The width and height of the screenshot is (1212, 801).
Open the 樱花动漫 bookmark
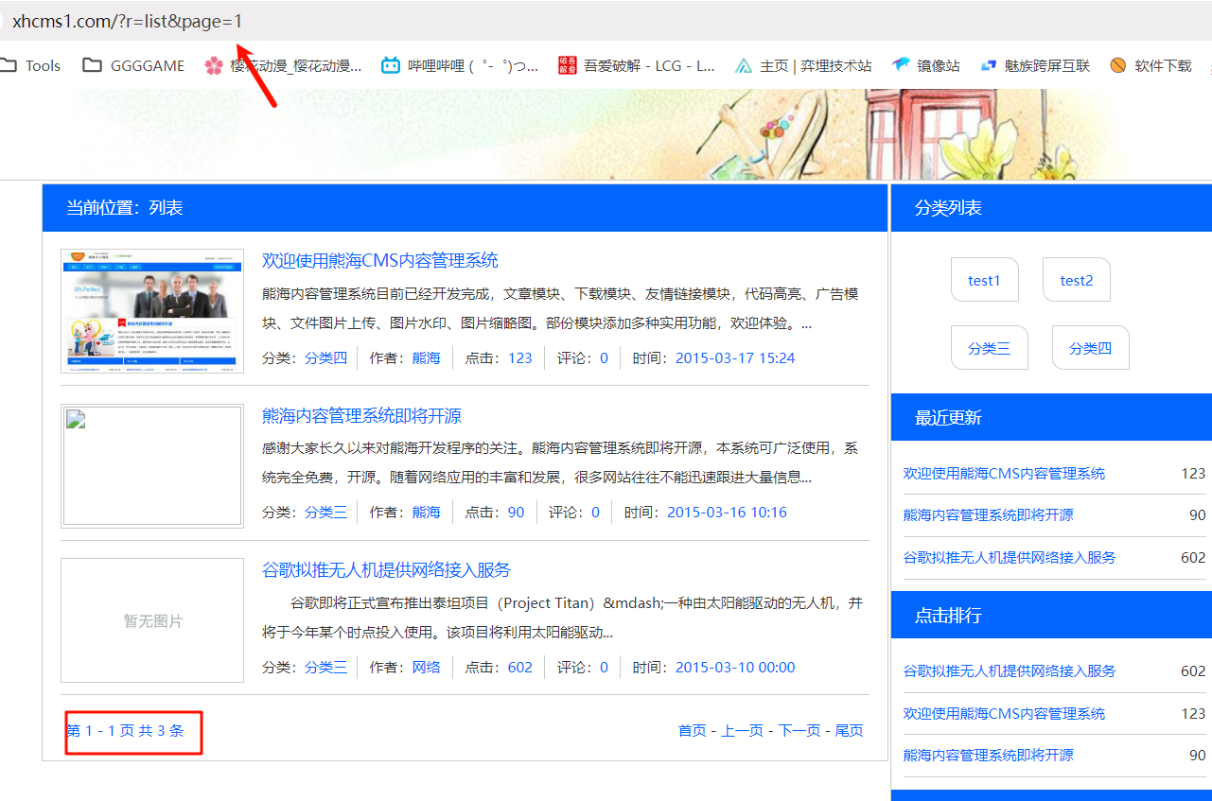(283, 65)
